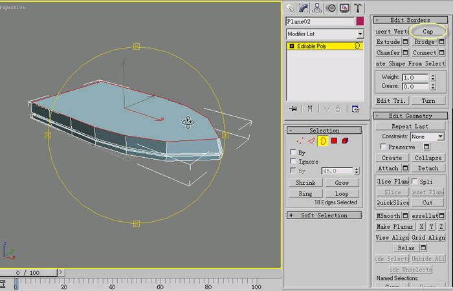453x291 pixels.
Task: Open Connect settings box icon
Action: [442, 52]
